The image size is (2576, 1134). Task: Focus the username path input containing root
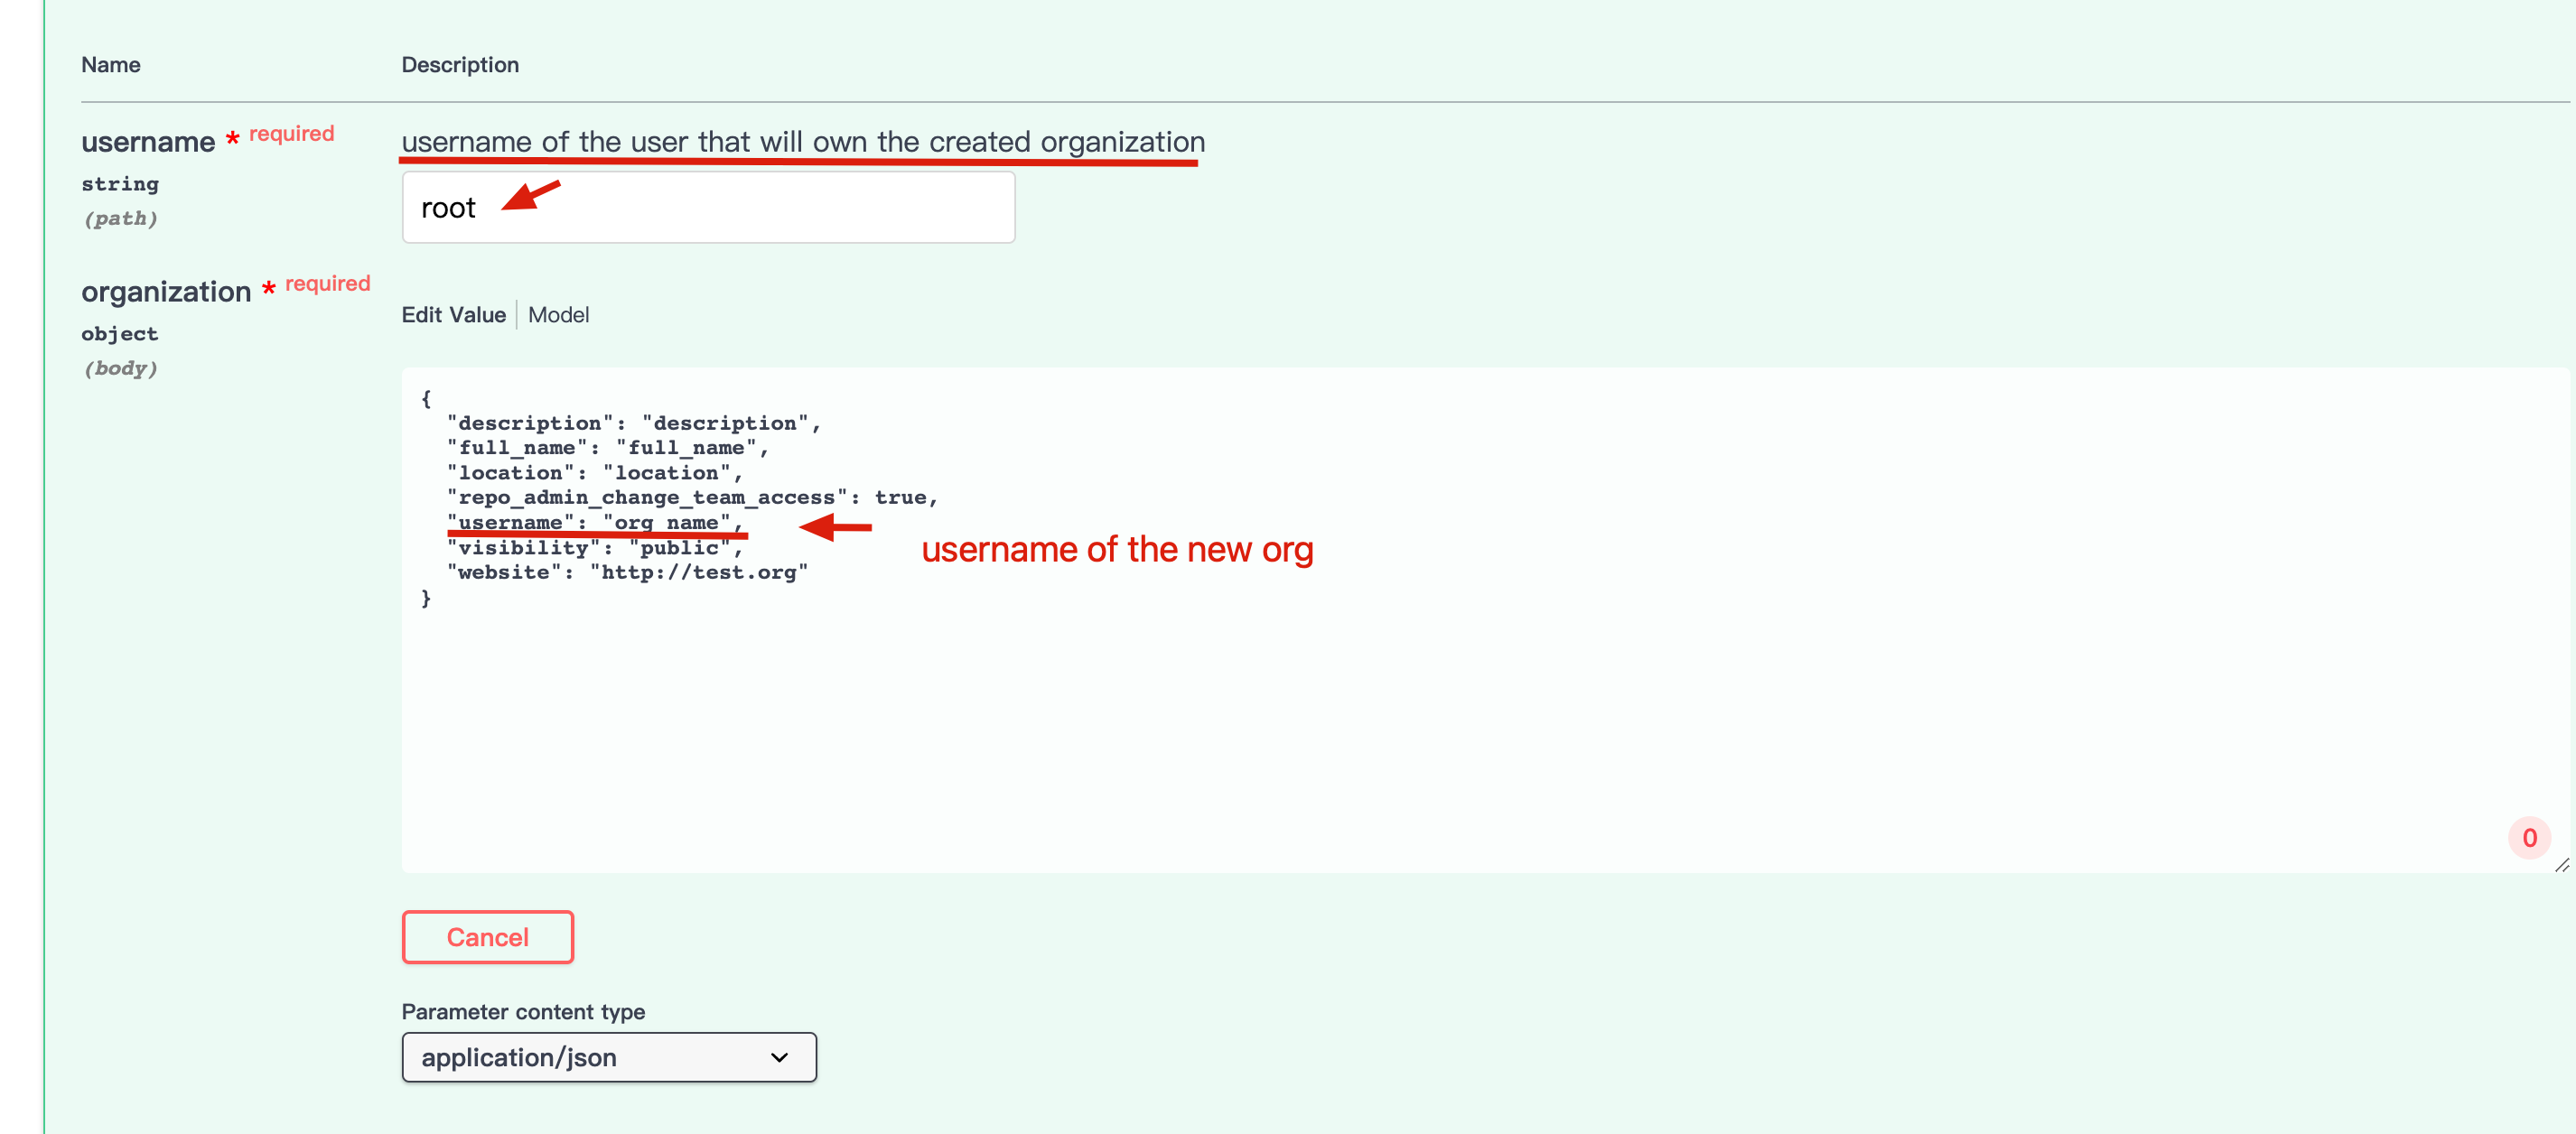707,207
